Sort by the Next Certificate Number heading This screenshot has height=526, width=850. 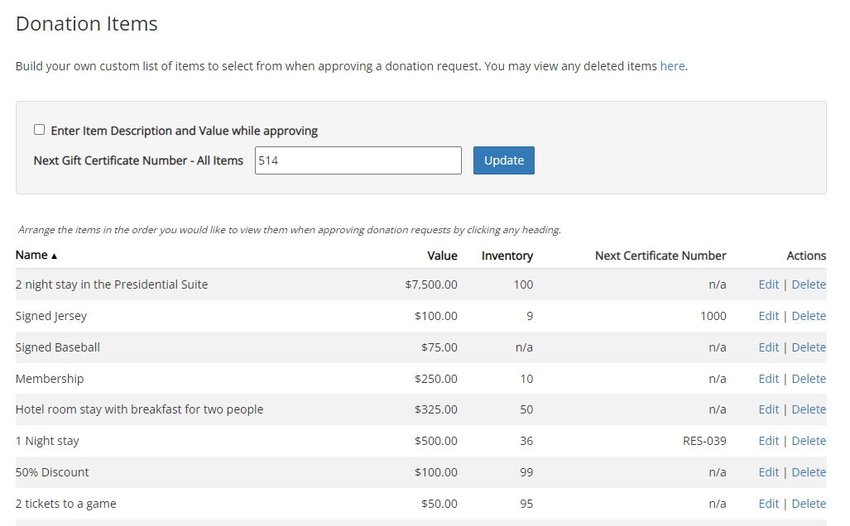[x=660, y=255]
